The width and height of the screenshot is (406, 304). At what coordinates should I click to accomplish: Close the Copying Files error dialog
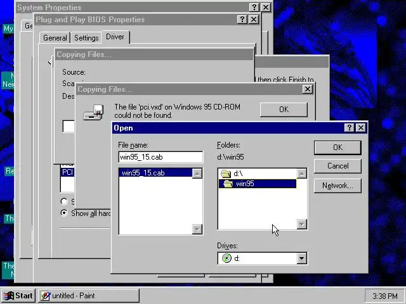[x=307, y=89]
